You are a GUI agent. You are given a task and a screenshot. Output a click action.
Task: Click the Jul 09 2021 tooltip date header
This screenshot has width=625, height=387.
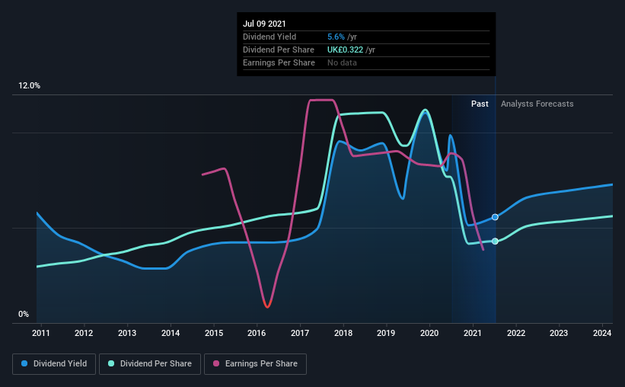(x=264, y=24)
